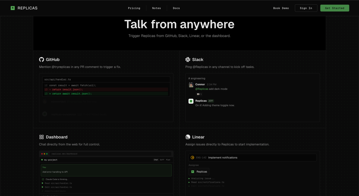This screenshot has width=359, height=196.
Task: Click the Linear logo icon
Action: 188,137
